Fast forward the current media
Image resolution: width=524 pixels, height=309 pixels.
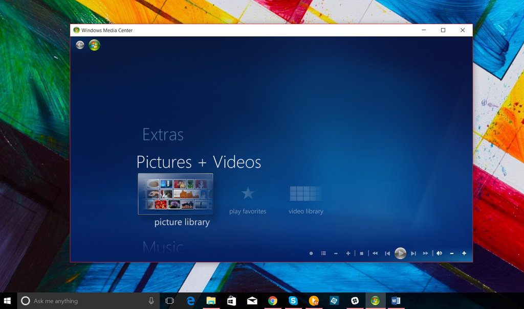[425, 253]
